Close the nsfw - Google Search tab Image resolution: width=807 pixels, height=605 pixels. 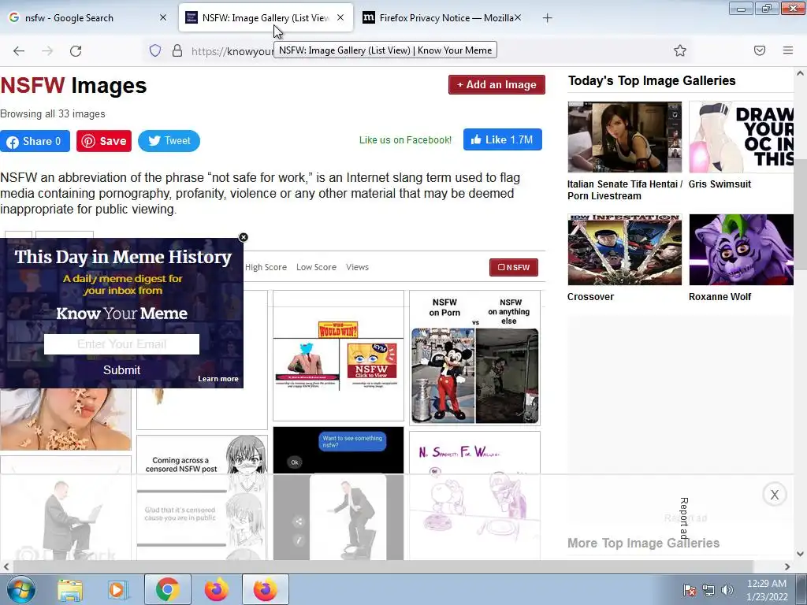click(x=162, y=17)
